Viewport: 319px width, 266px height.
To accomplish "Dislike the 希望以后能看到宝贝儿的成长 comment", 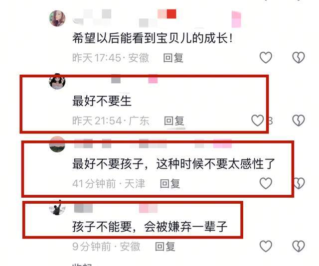I will tap(298, 58).
